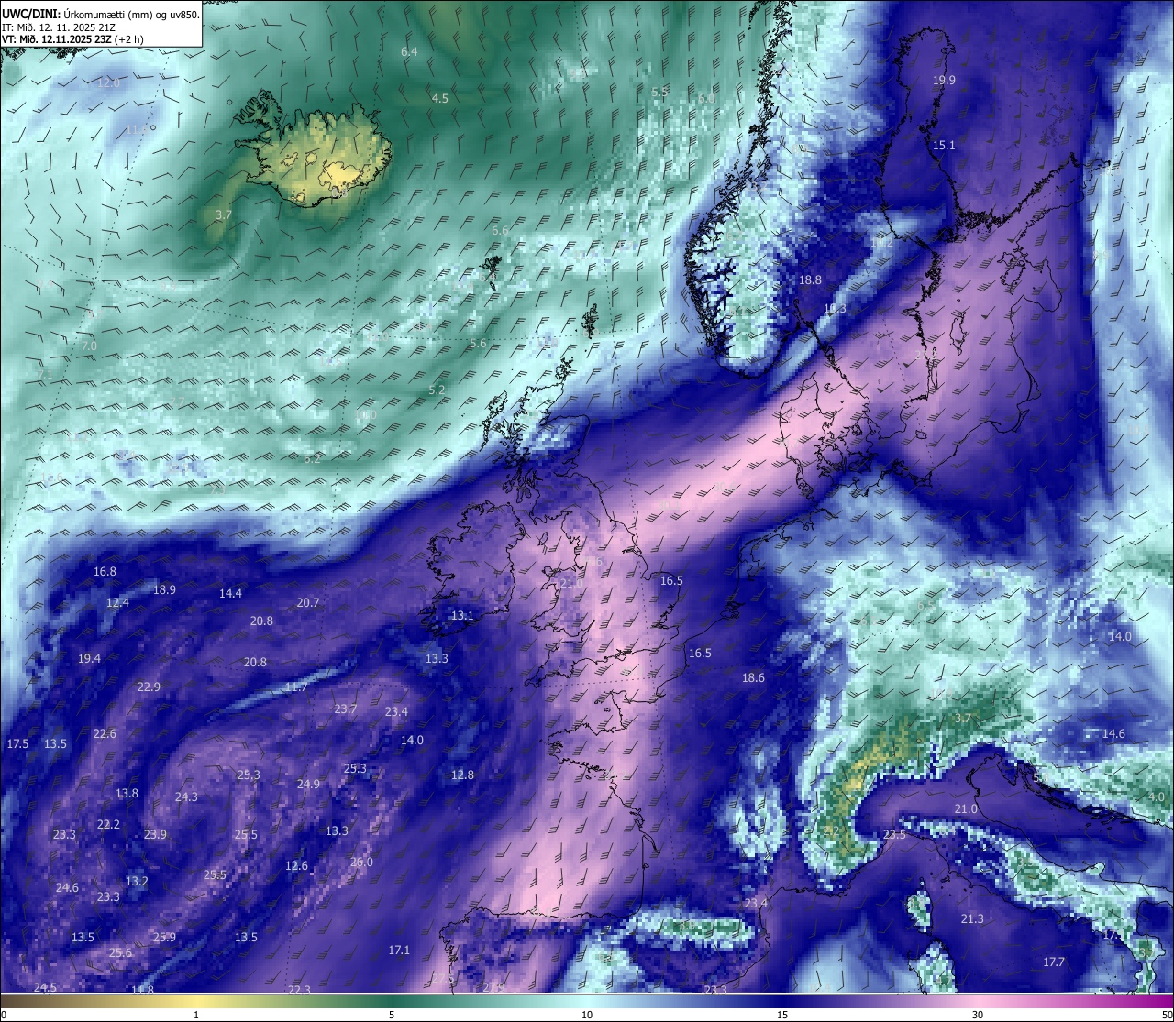Click the 24.9 value label
The height and width of the screenshot is (1022, 1174).
pos(308,785)
